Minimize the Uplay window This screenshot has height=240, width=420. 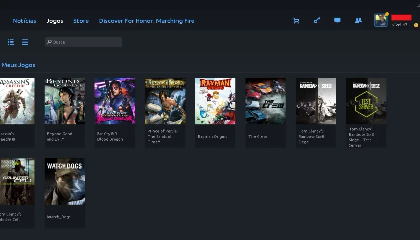[x=405, y=5]
